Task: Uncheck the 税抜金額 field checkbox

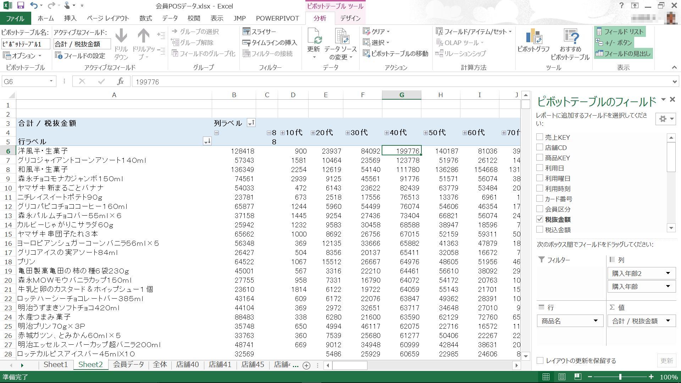Action: [539, 219]
